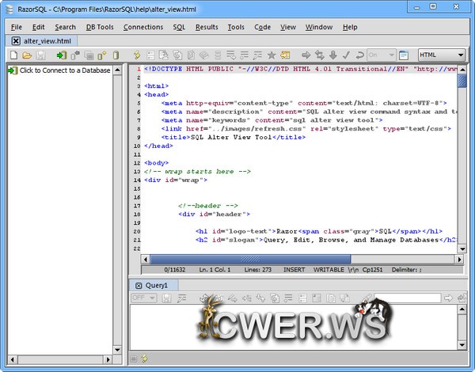Click the small gray square icon at bottom left of query panel
This screenshot has height=372, width=475.
(133, 359)
